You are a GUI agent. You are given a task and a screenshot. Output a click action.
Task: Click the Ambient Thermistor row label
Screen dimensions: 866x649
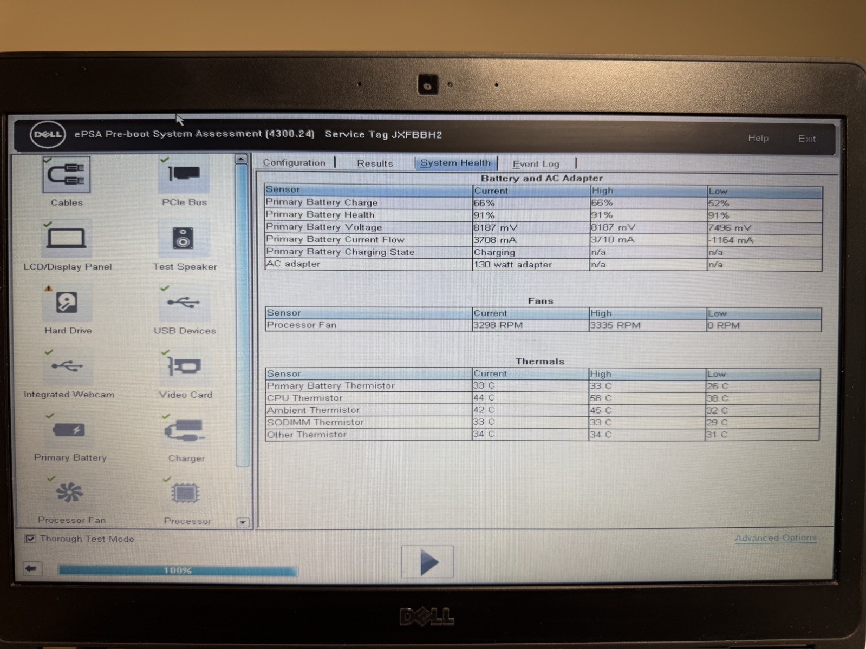[x=313, y=410]
